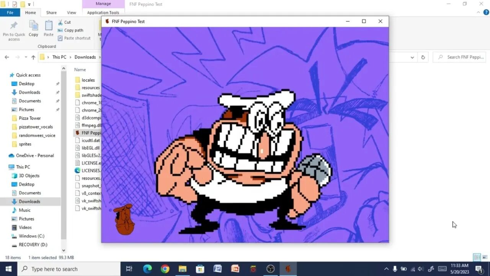
Task: Open the address bar history dropdown
Action: pos(412,57)
